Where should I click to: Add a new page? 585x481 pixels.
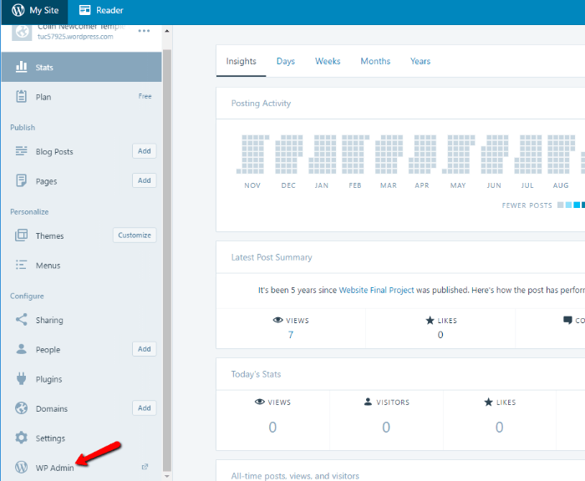145,180
